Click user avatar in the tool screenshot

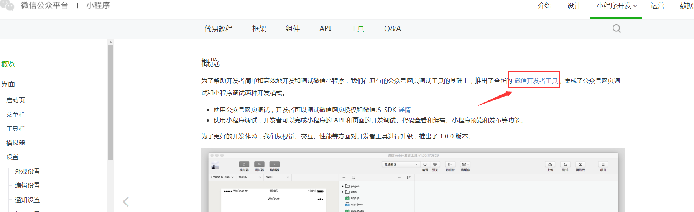pos(215,166)
